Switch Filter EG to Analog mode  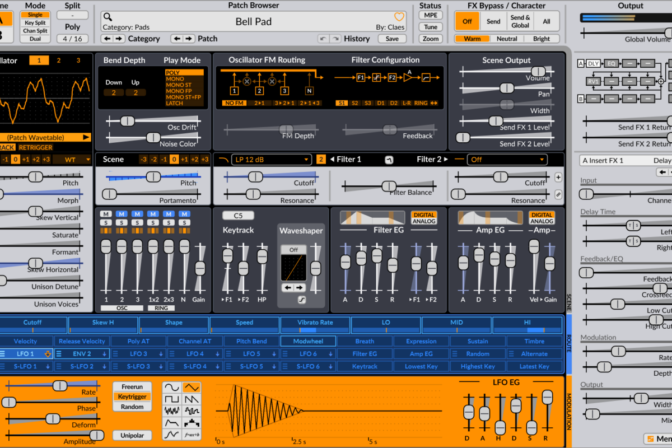pos(424,221)
